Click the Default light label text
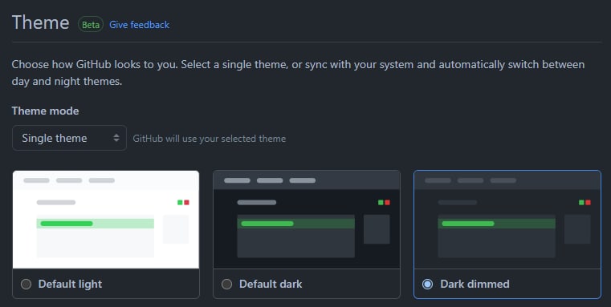The height and width of the screenshot is (307, 611). pyautogui.click(x=70, y=284)
